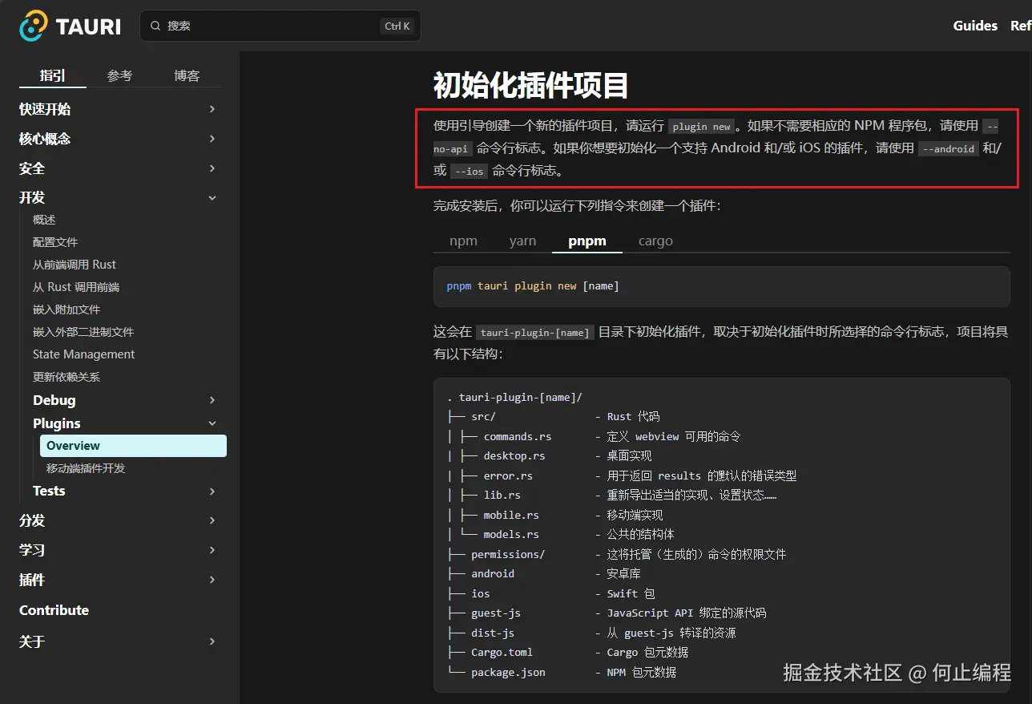The height and width of the screenshot is (704, 1032).
Task: Open the 配置文件 sidebar page
Action: coord(55,242)
